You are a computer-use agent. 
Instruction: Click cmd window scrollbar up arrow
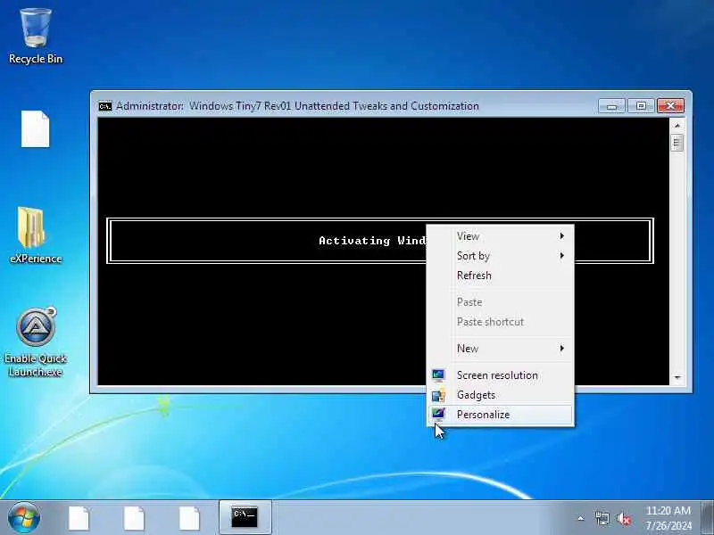click(677, 125)
